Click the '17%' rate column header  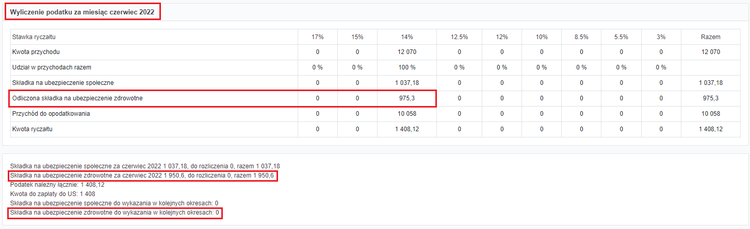click(x=318, y=37)
